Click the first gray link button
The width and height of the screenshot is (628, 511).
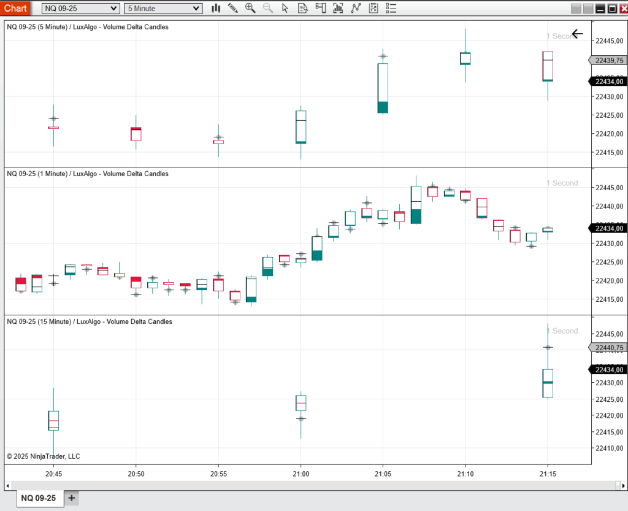click(576, 9)
